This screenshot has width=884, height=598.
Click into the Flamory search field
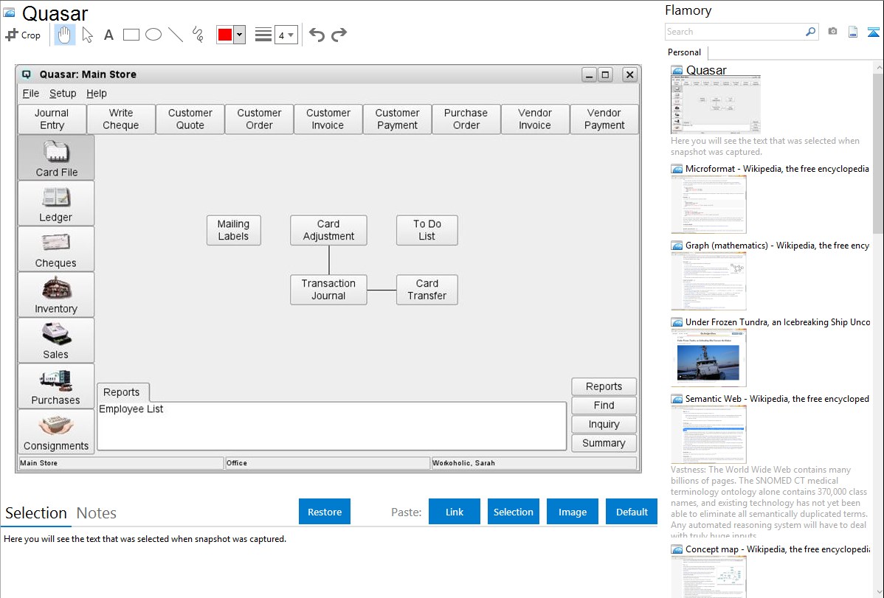734,32
